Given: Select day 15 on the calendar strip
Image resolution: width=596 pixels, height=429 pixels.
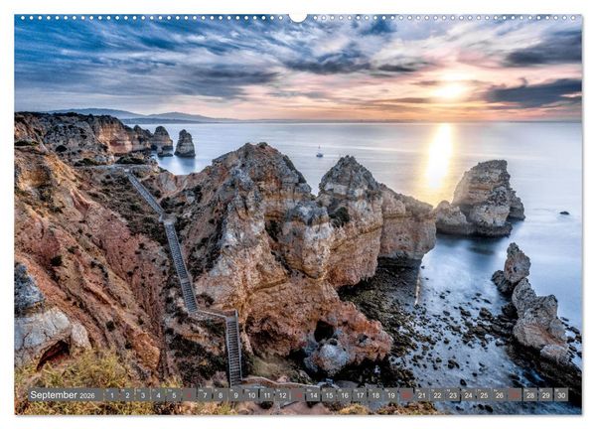Looking at the screenshot, I should (x=329, y=395).
